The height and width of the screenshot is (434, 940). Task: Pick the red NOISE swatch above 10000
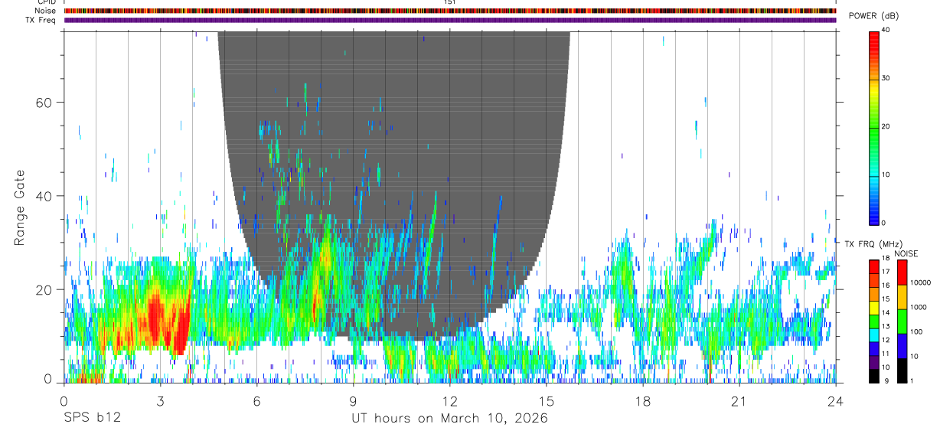point(901,272)
